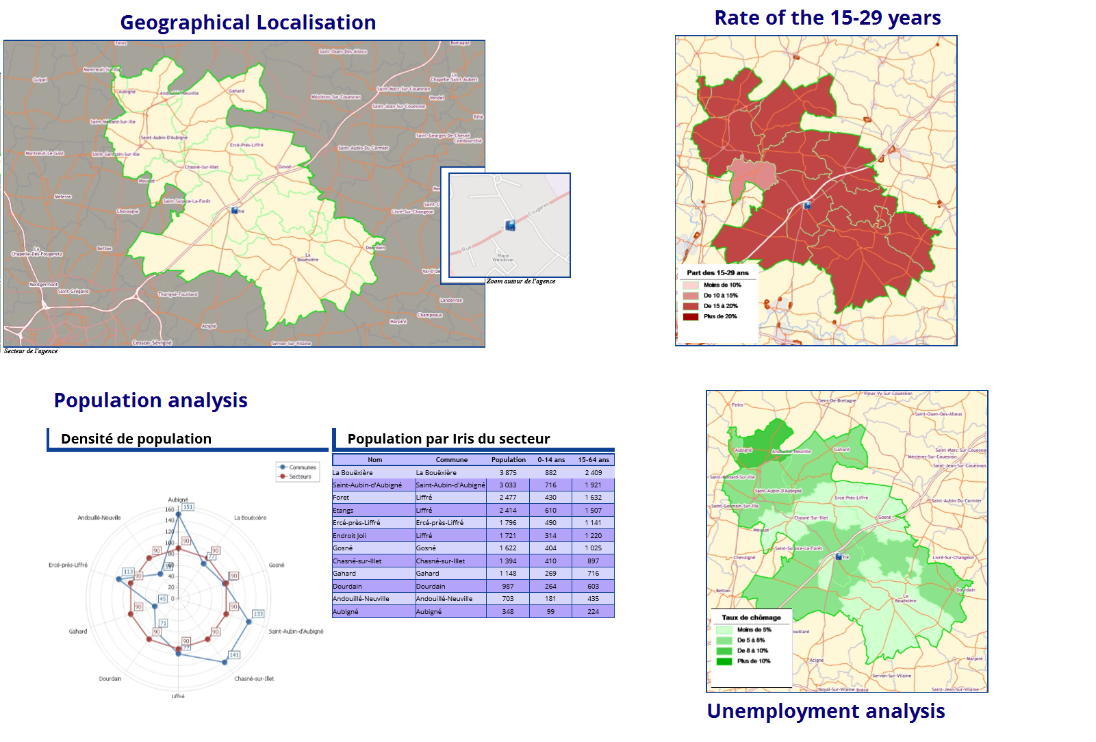Click population value '3 033'
Image resolution: width=1096 pixels, height=742 pixels.
(x=508, y=485)
